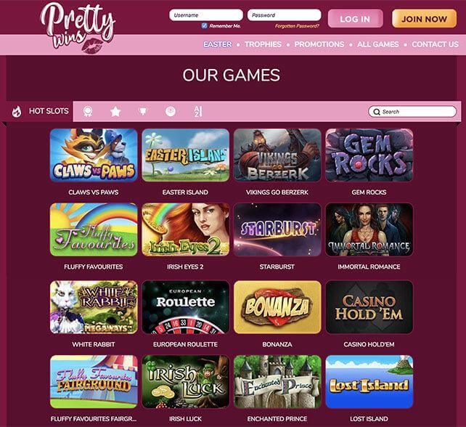Open the star favourites category

[x=115, y=112]
